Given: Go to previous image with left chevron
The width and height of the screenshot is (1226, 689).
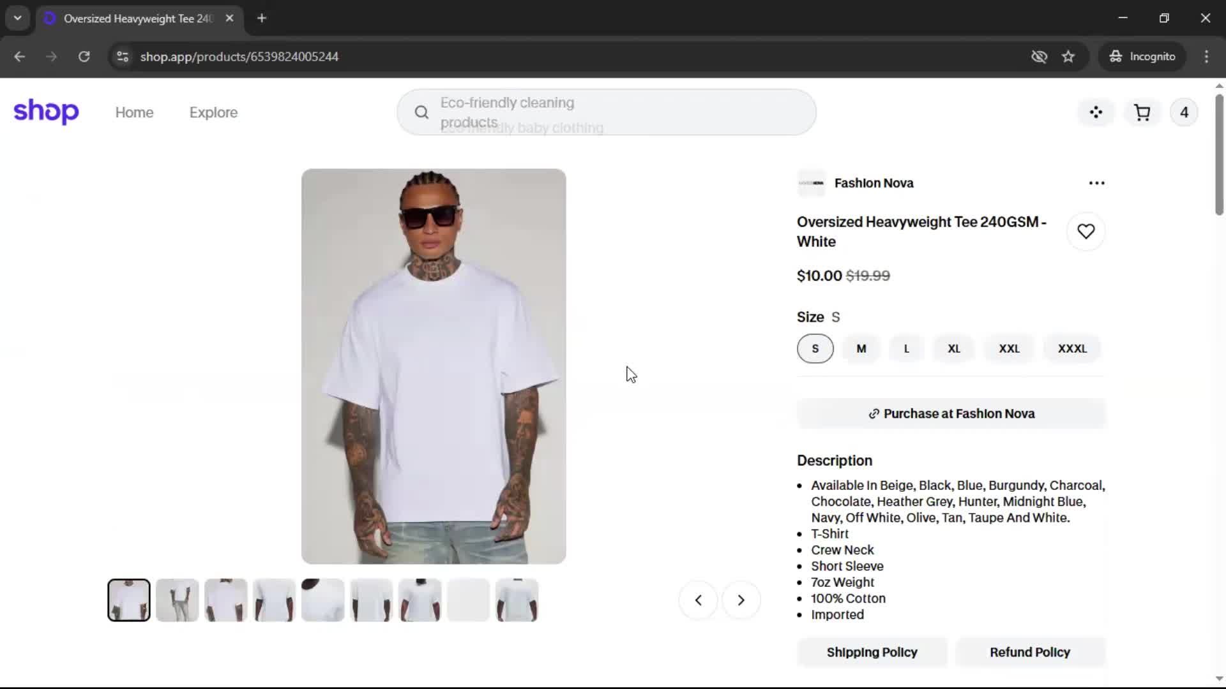Looking at the screenshot, I should pos(698,600).
